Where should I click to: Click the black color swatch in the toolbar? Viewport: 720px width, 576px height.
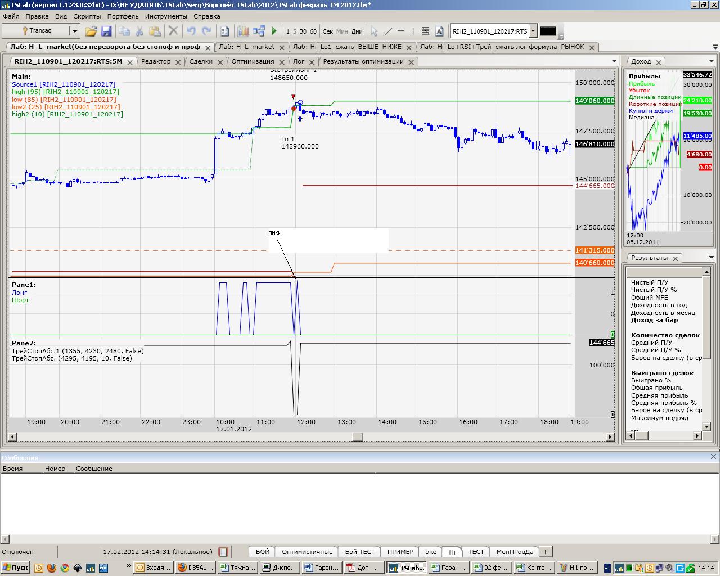coord(547,31)
